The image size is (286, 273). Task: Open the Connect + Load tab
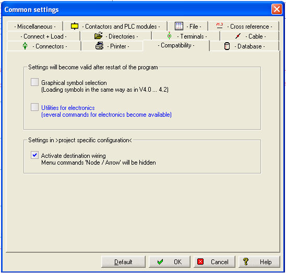tap(44, 36)
